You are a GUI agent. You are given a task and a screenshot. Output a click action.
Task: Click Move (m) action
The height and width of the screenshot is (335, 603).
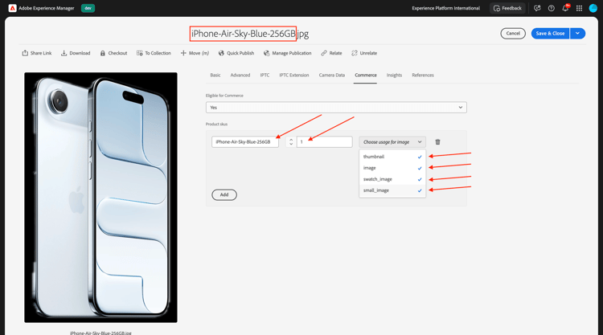[x=195, y=53]
